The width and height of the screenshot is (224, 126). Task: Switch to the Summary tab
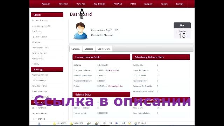76,49
